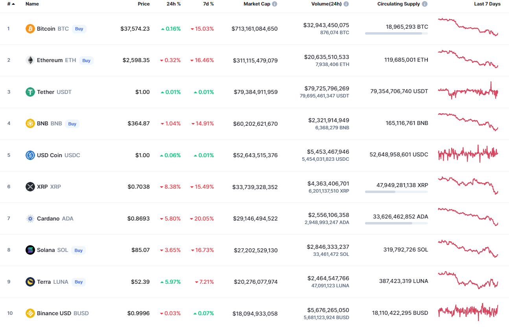Viewport: 509px width, 327px height.
Task: Click the BNB coin logo icon
Action: [30, 123]
